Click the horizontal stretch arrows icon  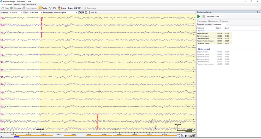click(x=92, y=12)
